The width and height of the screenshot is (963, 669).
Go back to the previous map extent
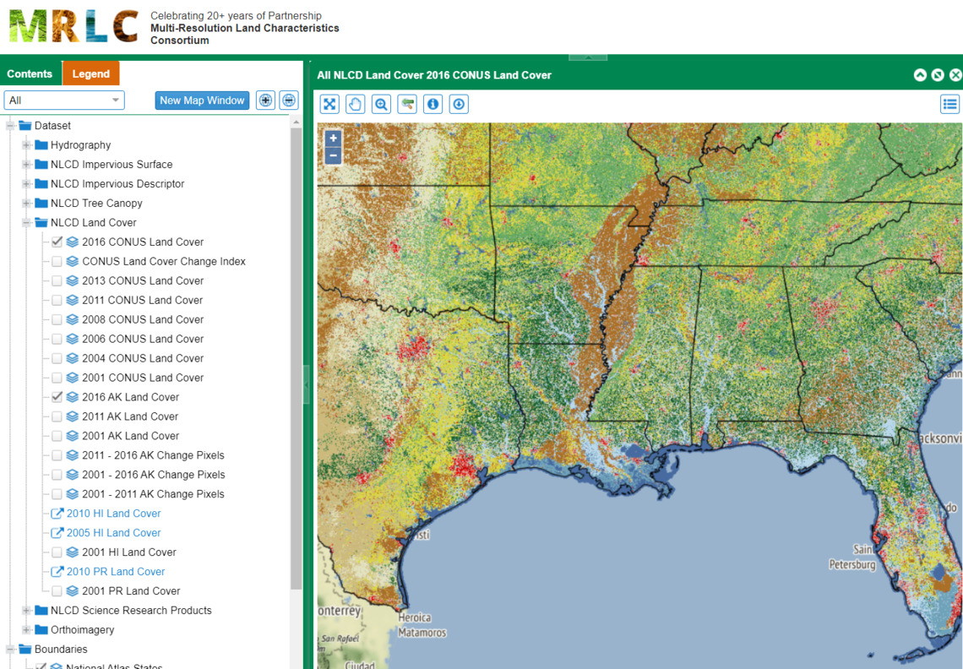406,104
